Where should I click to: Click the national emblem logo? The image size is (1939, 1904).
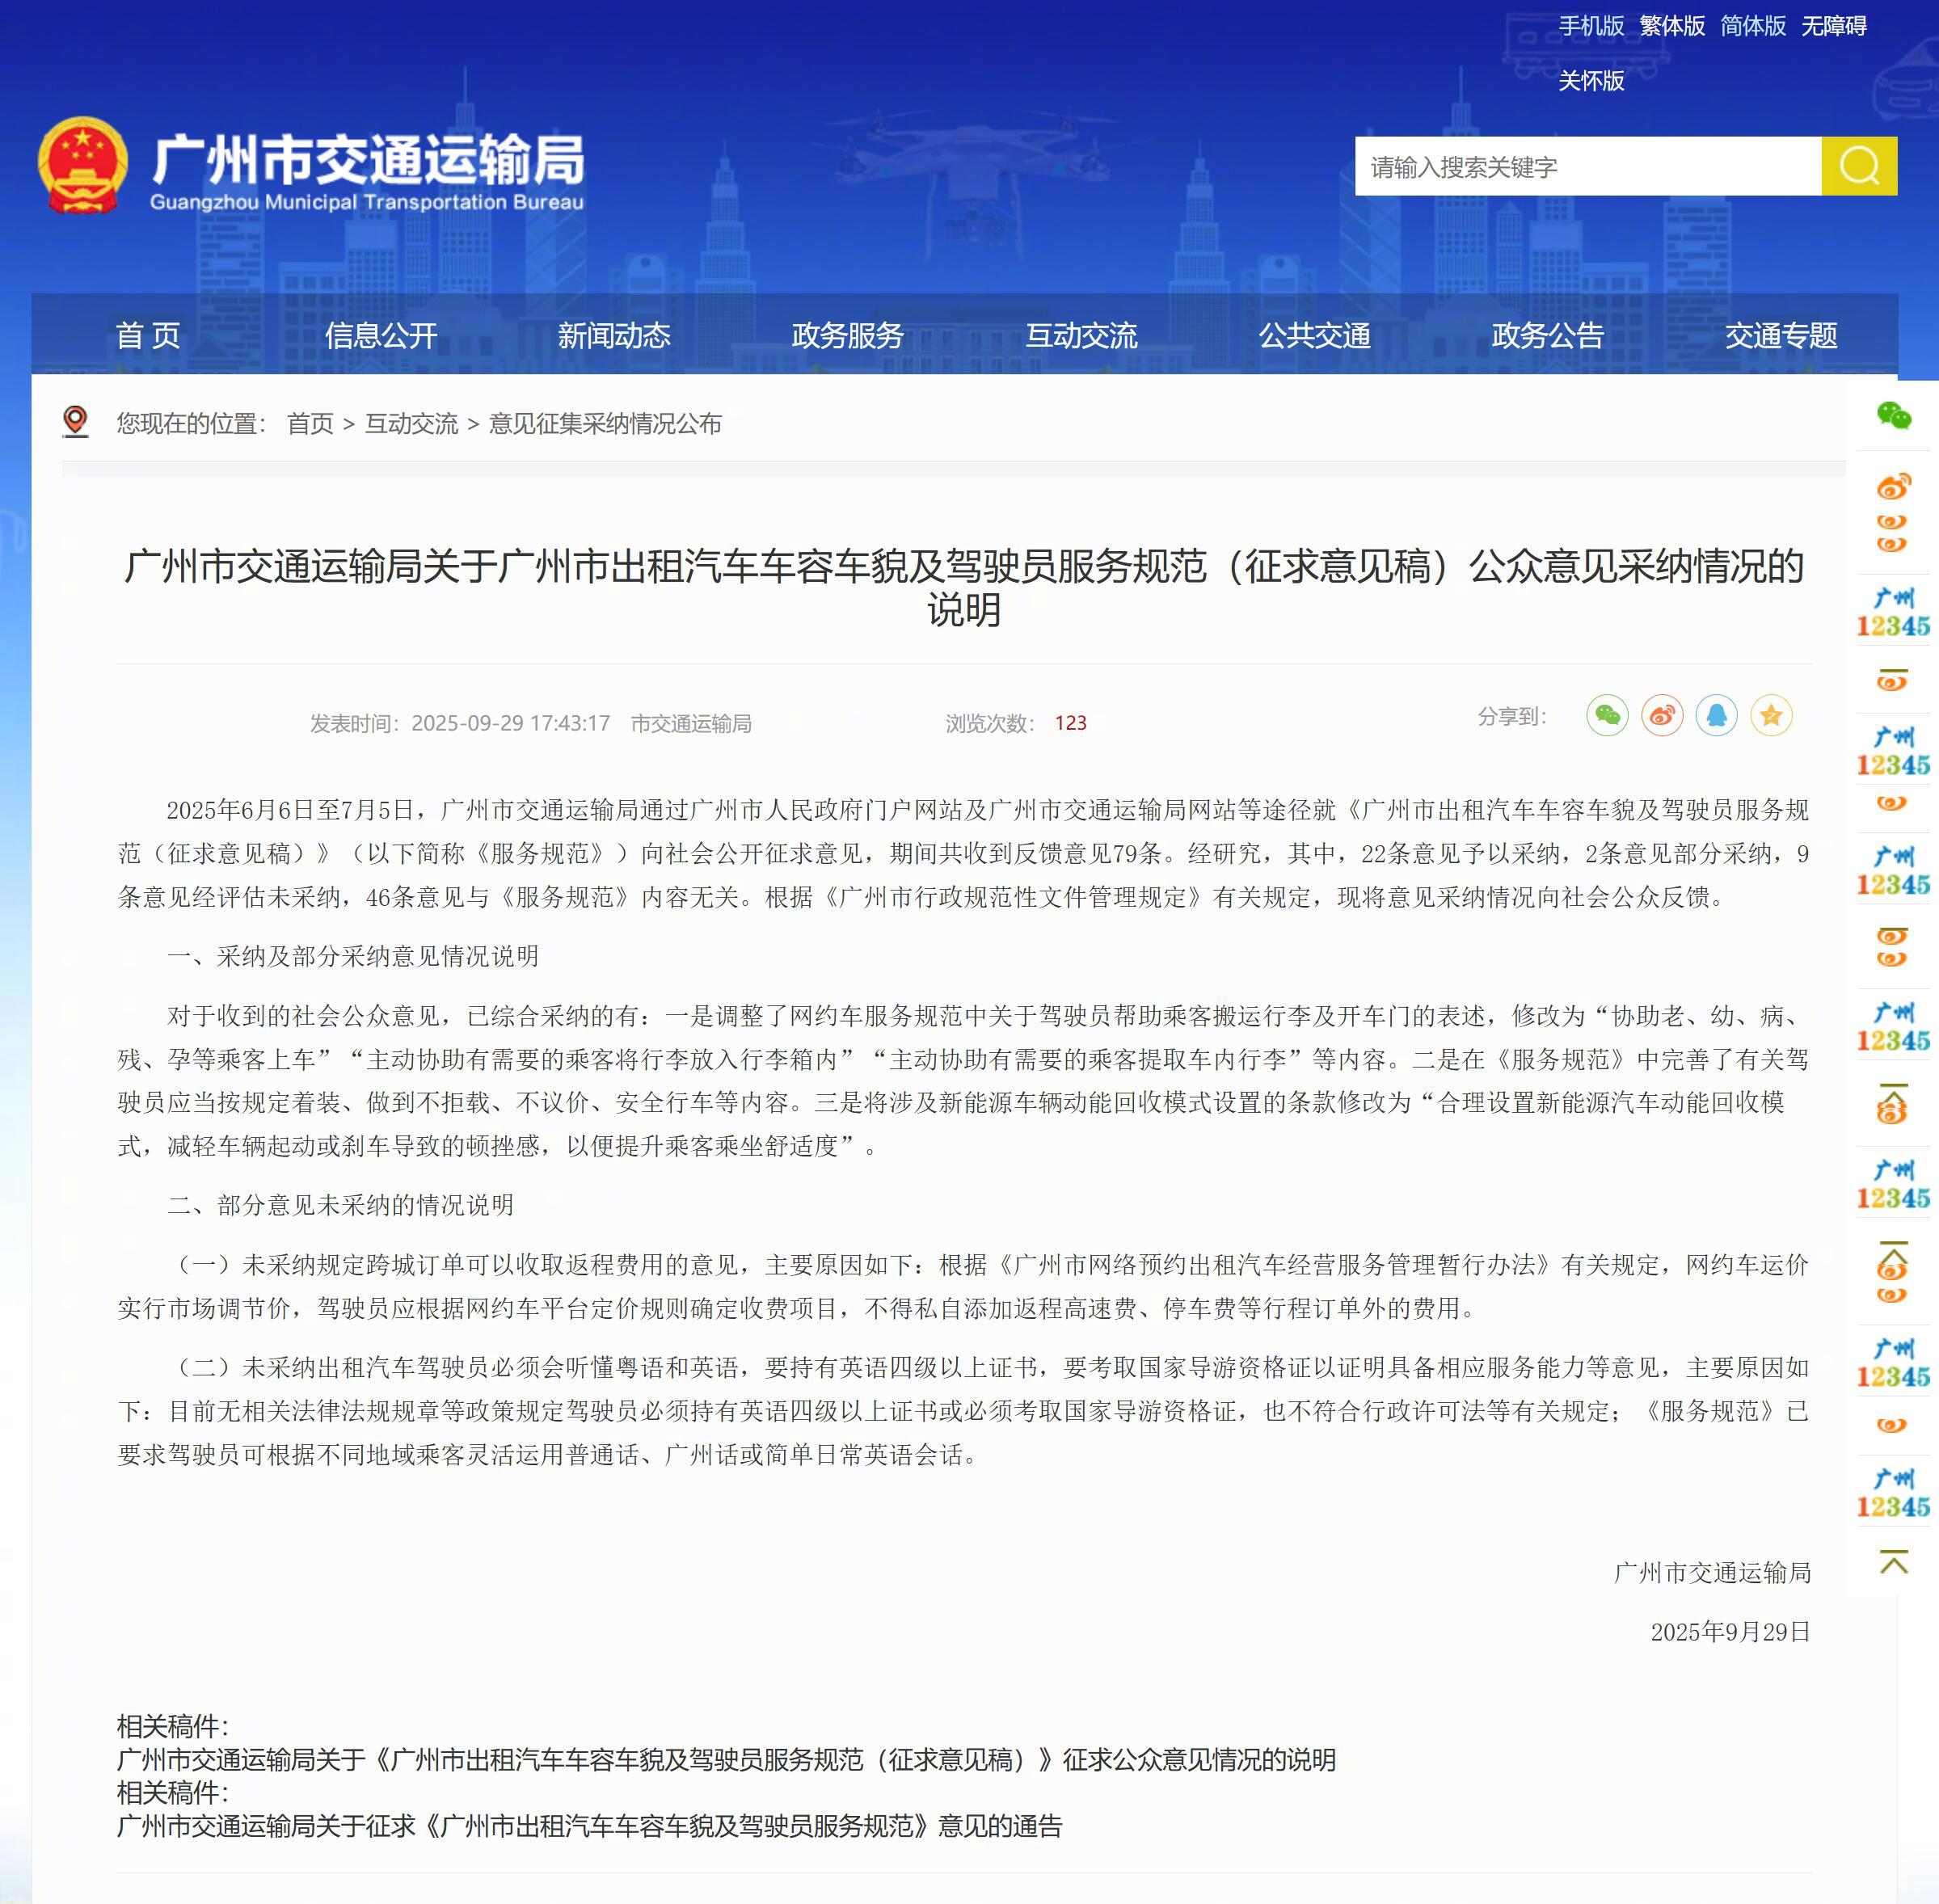click(x=82, y=166)
